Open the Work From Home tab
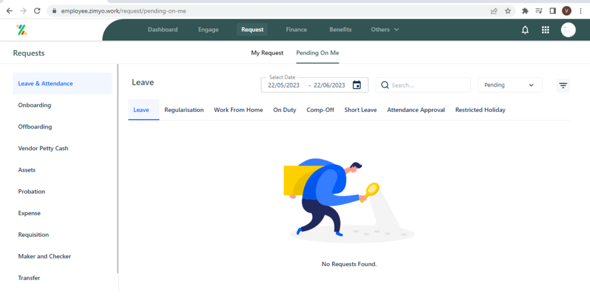Viewport: 590px width, 302px height. click(x=239, y=110)
